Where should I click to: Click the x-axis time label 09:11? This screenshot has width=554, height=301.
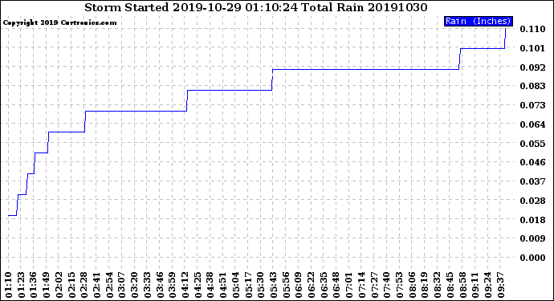pyautogui.click(x=475, y=285)
